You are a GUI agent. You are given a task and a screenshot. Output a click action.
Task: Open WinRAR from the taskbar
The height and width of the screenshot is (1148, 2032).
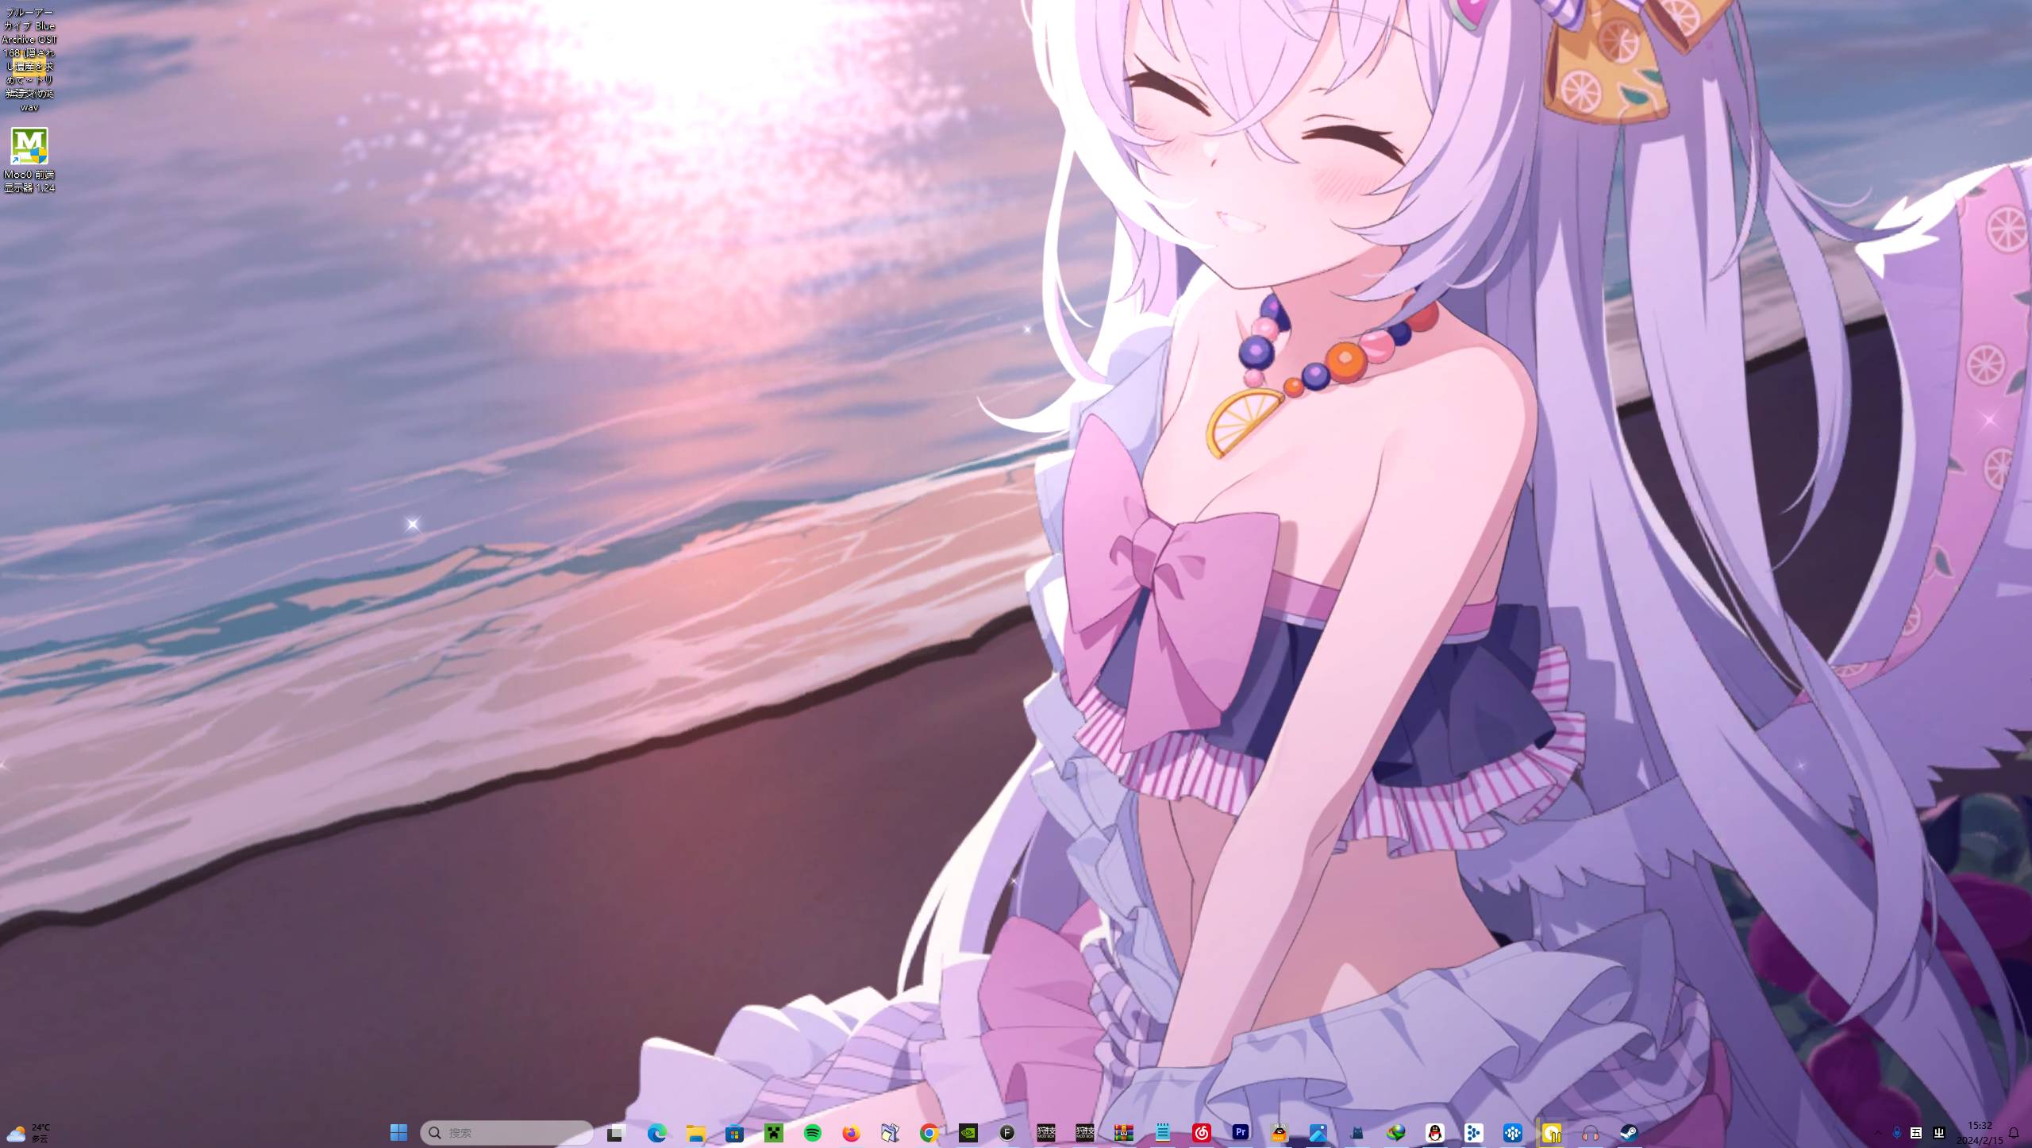tap(1123, 1133)
